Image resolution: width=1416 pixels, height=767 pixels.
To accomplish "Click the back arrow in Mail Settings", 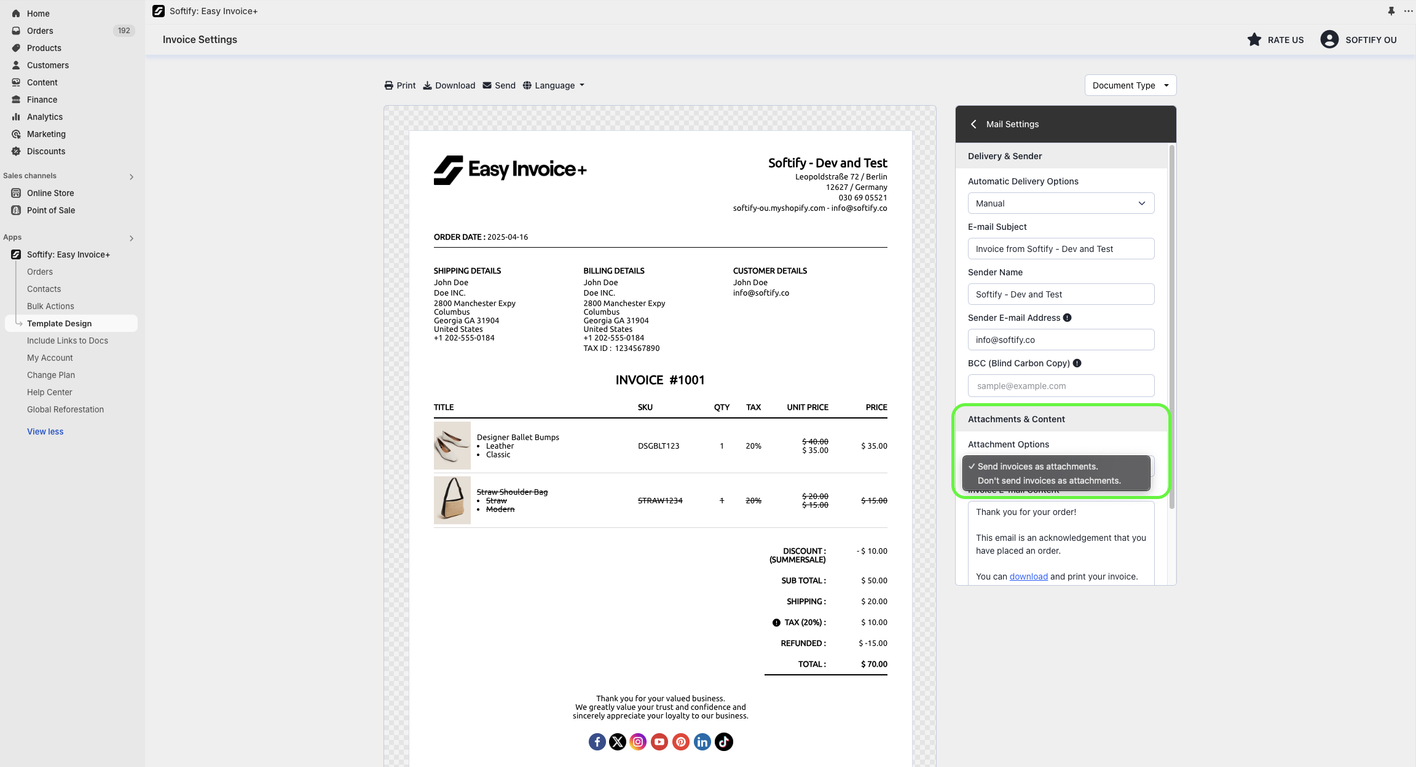I will (x=974, y=124).
